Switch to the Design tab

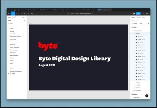(x=133, y=17)
